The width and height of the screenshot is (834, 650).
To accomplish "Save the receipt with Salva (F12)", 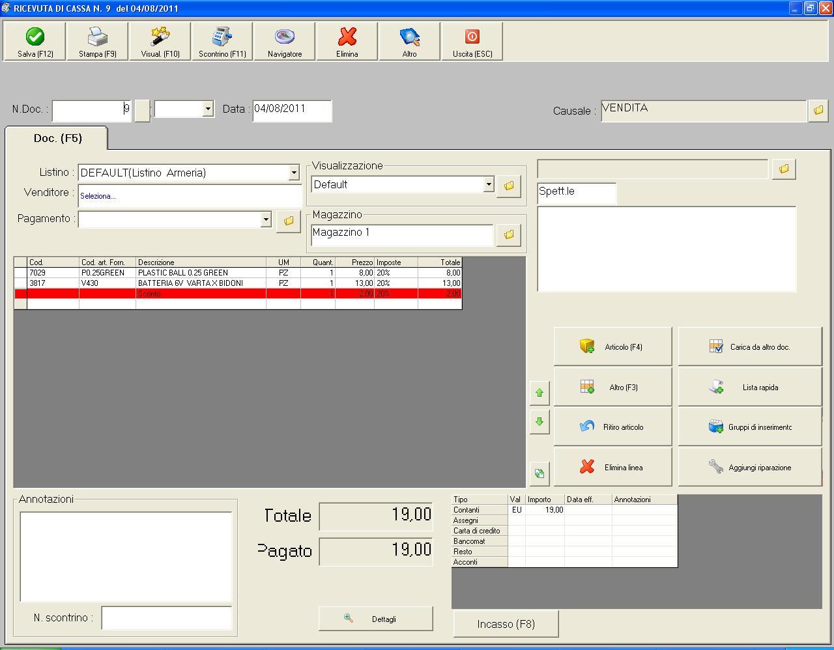I will pyautogui.click(x=35, y=42).
